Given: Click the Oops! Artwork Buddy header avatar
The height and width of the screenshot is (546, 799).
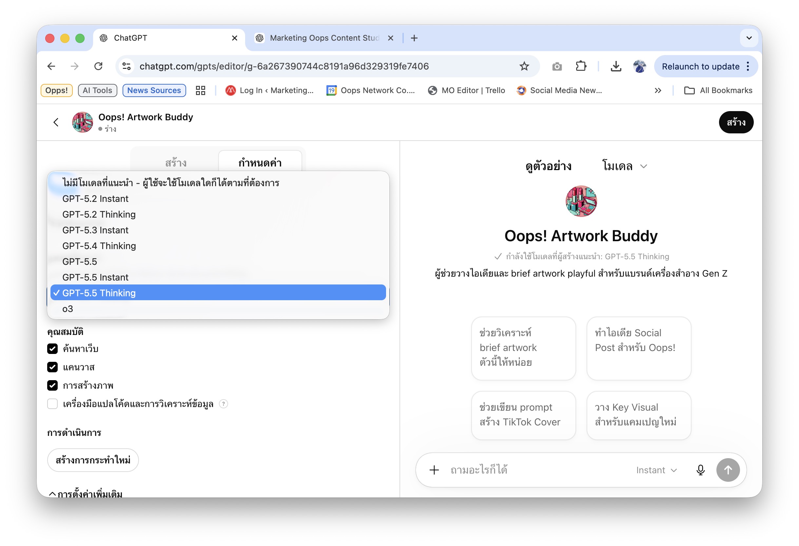Looking at the screenshot, I should point(83,122).
